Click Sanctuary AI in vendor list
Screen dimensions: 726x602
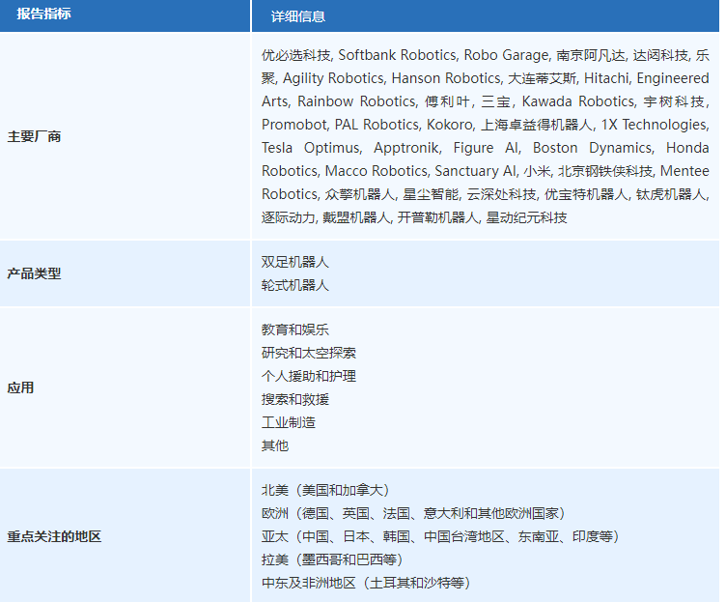point(475,171)
